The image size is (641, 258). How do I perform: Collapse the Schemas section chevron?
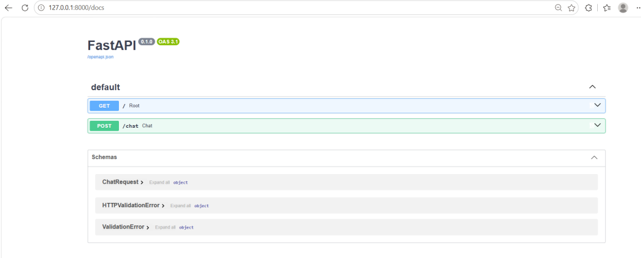tap(595, 157)
